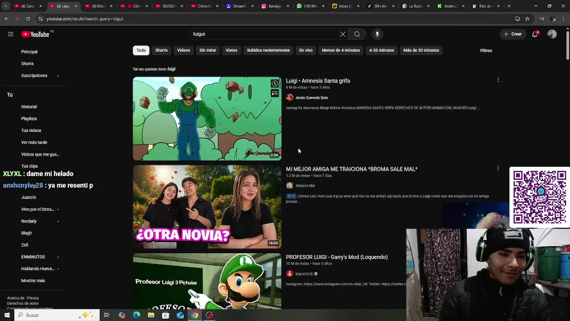Screen dimensions: 570x321
Task: Run search with the magnifier button
Action: coord(357,34)
